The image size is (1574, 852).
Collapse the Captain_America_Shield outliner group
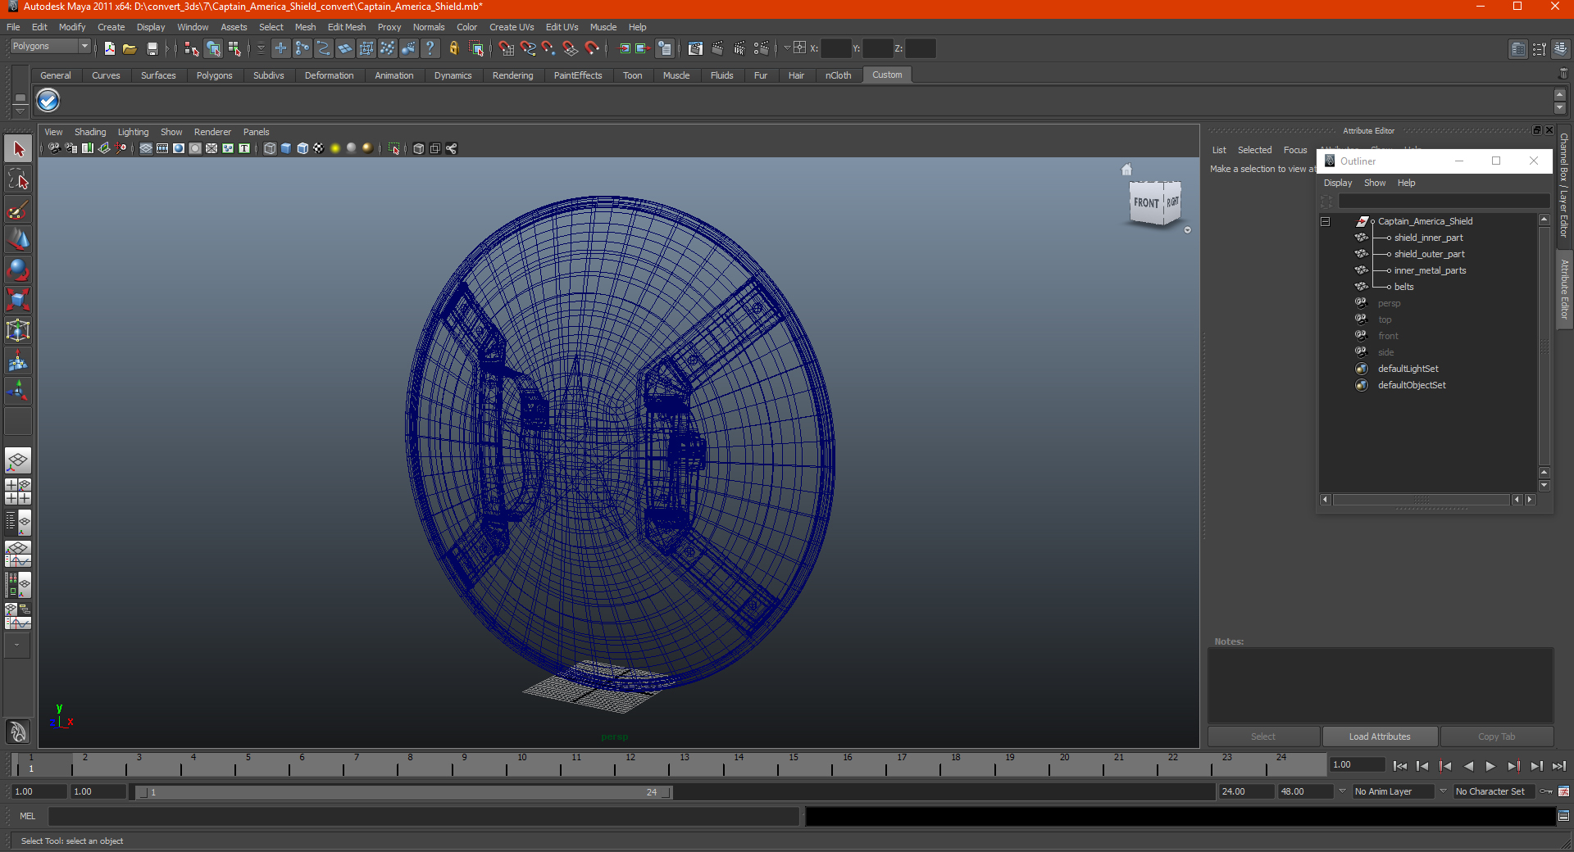coord(1325,221)
